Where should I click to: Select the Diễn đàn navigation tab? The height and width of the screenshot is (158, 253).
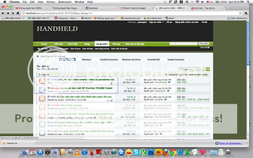[x=59, y=44]
